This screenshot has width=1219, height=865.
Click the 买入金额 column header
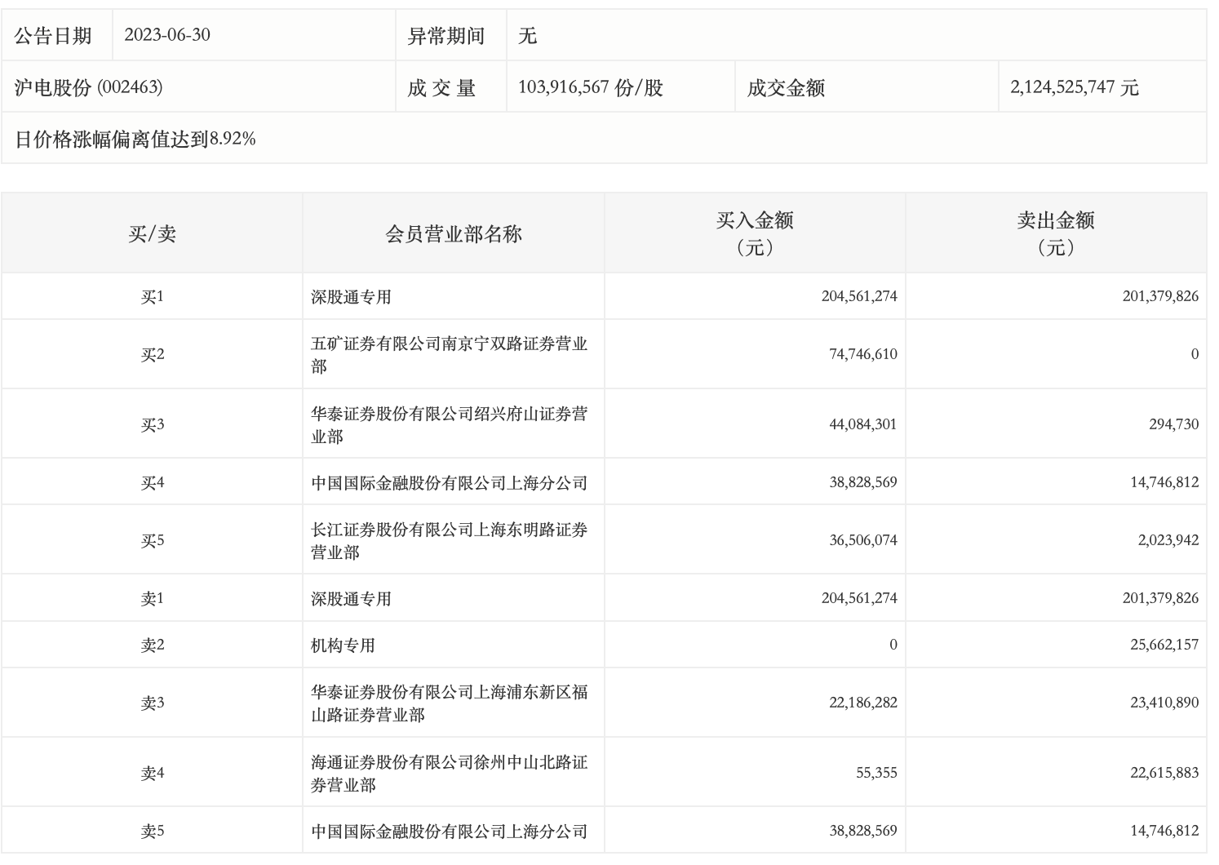pos(755,233)
